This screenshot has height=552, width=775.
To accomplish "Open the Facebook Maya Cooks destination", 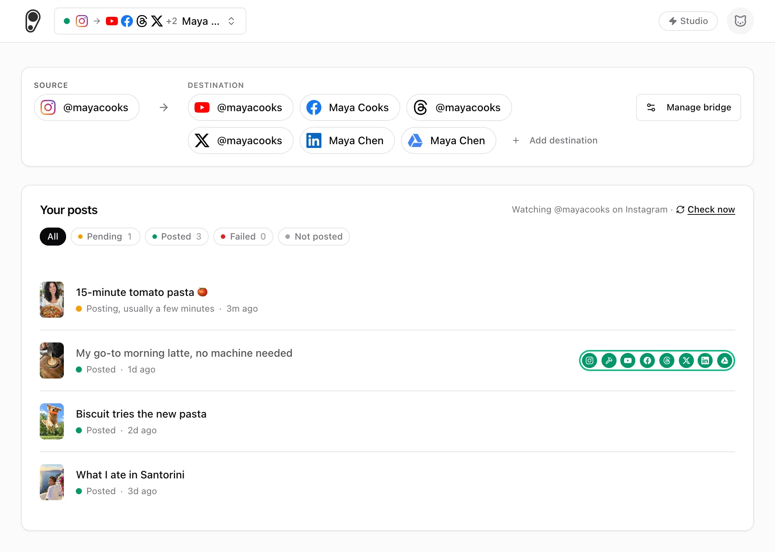I will tap(350, 107).
